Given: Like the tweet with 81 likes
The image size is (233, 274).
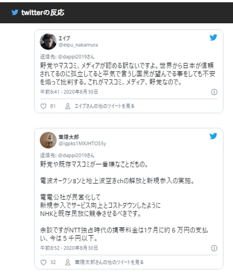Looking at the screenshot, I should tap(44, 106).
